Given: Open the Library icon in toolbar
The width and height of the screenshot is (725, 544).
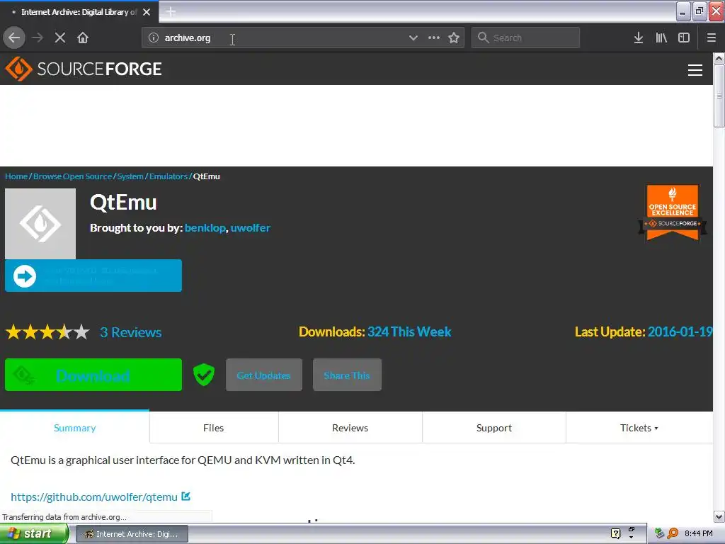Looking at the screenshot, I should (661, 38).
